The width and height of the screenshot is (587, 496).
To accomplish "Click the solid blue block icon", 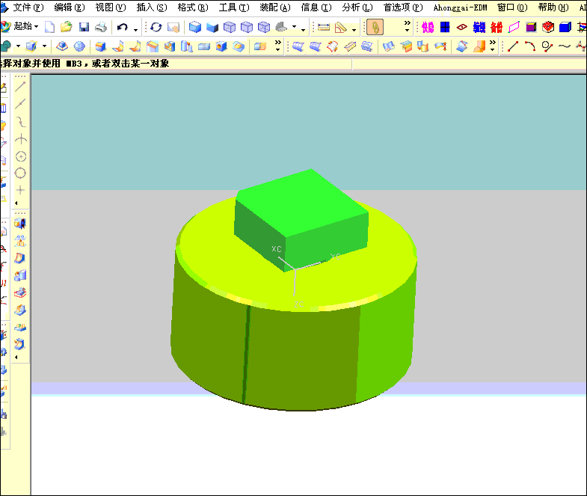I will 565,27.
